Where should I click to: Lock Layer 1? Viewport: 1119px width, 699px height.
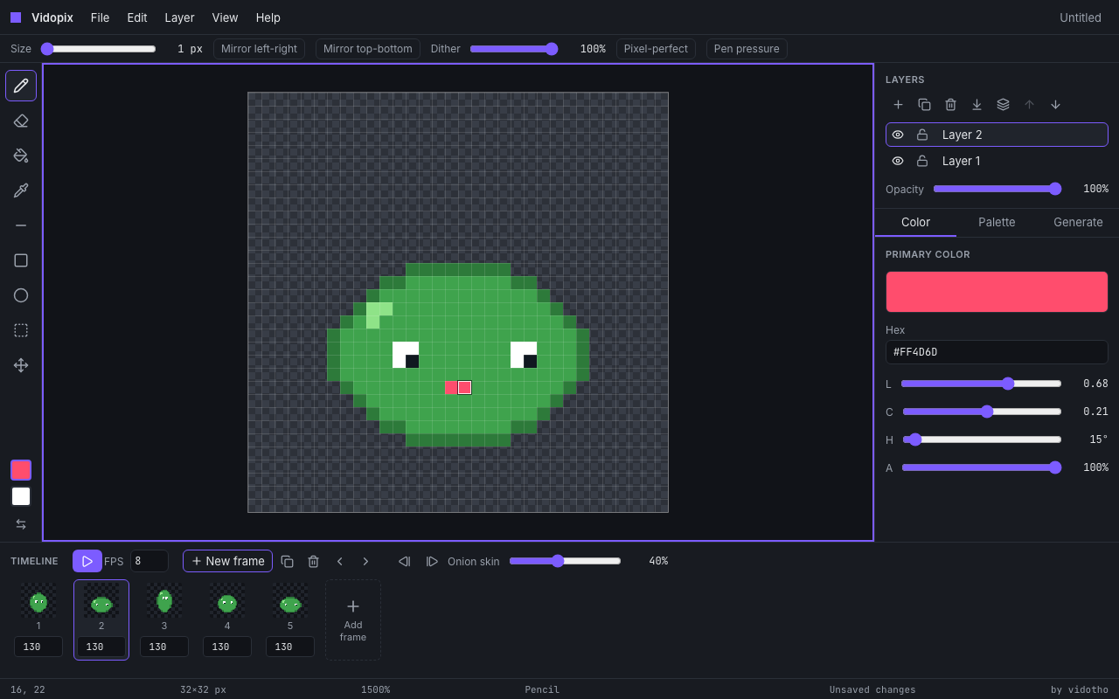(922, 161)
